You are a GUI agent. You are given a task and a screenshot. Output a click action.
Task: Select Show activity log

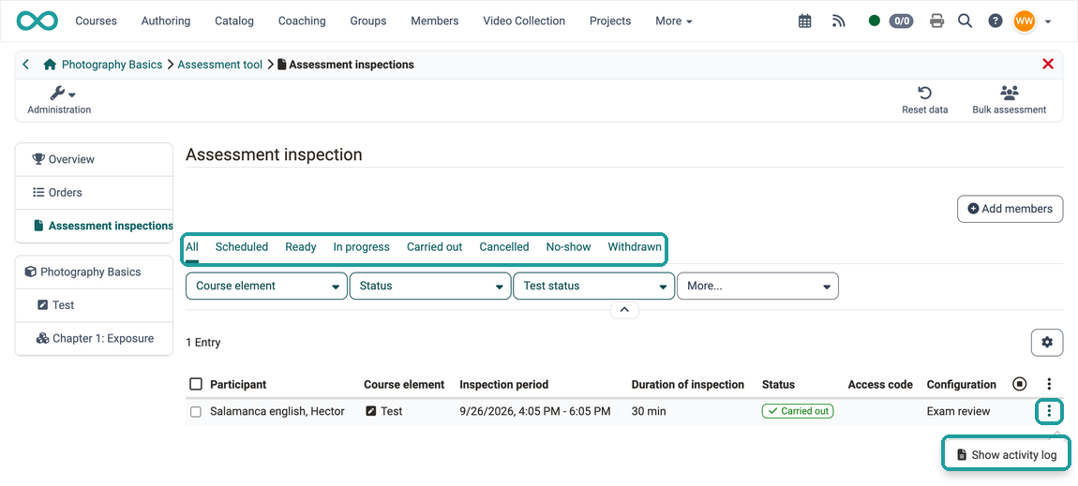[1006, 454]
